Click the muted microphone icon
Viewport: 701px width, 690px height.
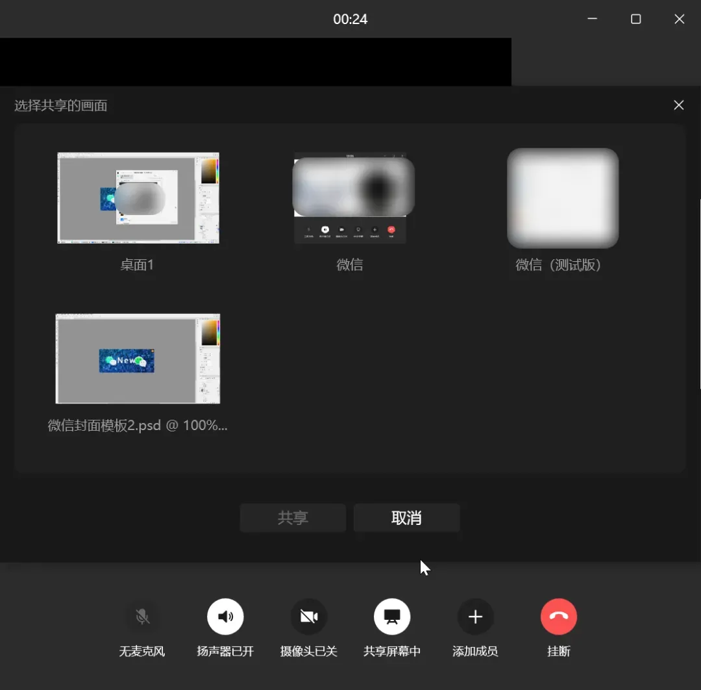tap(142, 617)
